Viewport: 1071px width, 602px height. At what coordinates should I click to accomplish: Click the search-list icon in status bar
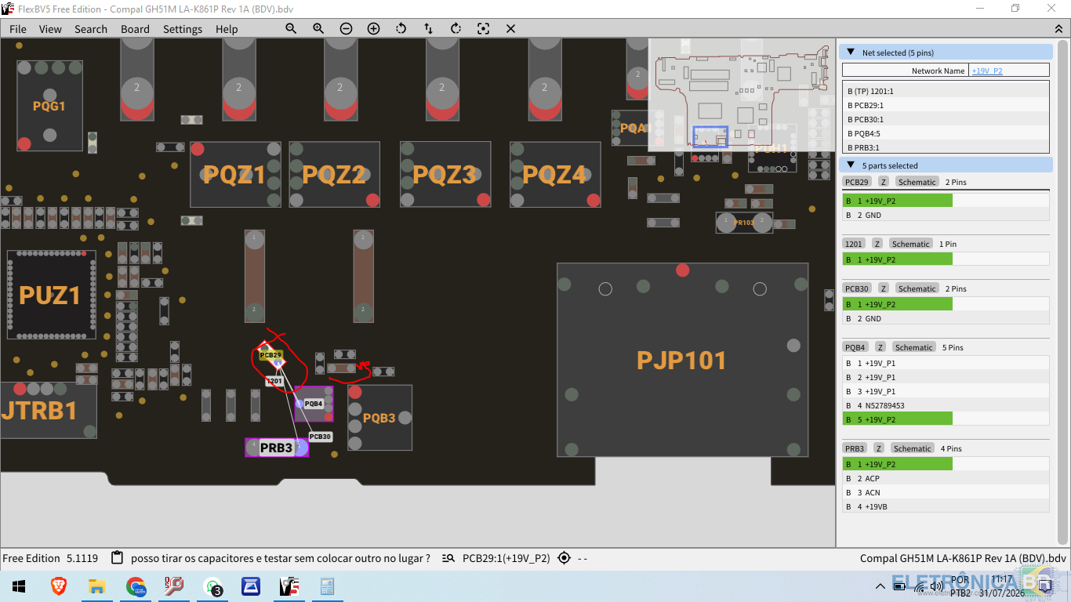(x=448, y=558)
